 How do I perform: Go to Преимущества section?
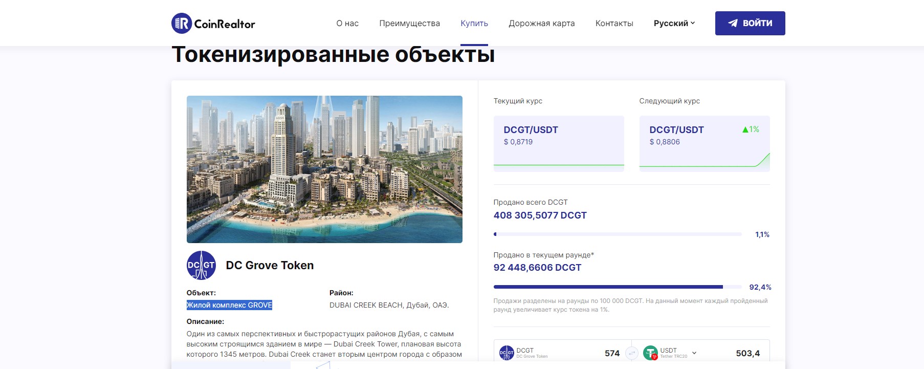click(x=409, y=24)
